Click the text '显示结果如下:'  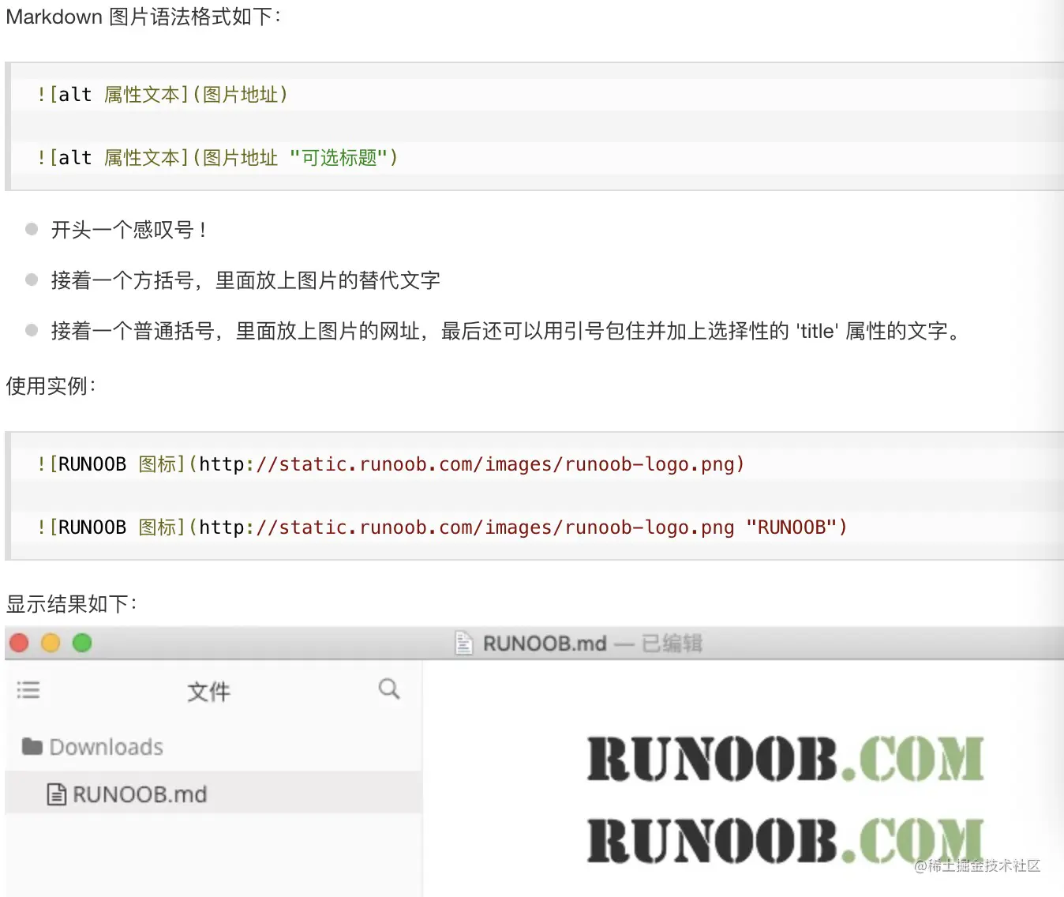pyautogui.click(x=72, y=604)
